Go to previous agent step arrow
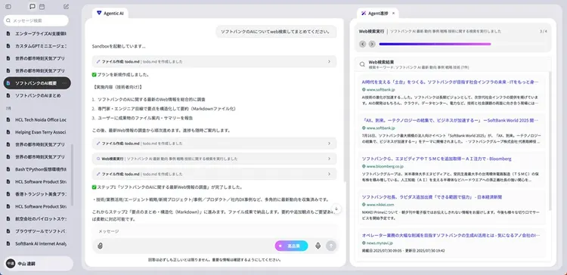Image resolution: width=567 pixels, height=275 pixels. (x=363, y=44)
